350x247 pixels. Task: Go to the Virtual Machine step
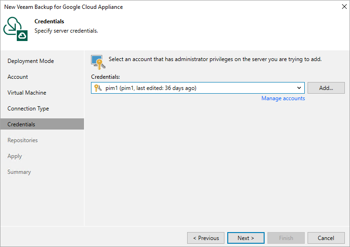(27, 93)
